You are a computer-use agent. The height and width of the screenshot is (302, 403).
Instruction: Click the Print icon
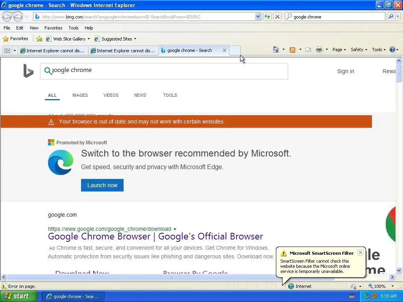319,50
